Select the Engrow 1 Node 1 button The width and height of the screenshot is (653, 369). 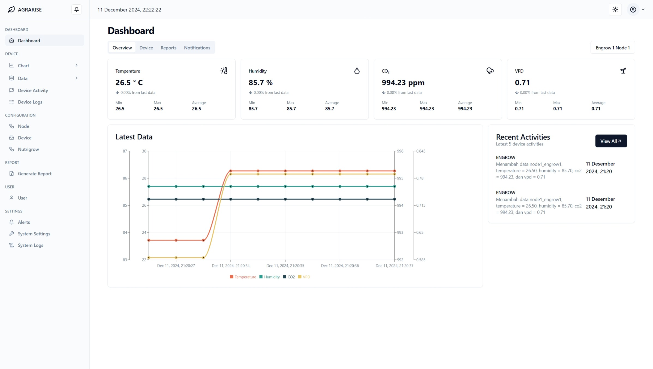[612, 48]
